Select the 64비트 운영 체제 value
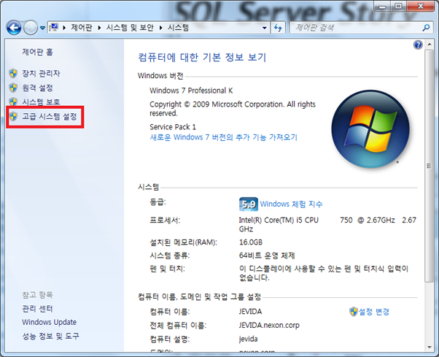The width and height of the screenshot is (439, 357). (267, 256)
